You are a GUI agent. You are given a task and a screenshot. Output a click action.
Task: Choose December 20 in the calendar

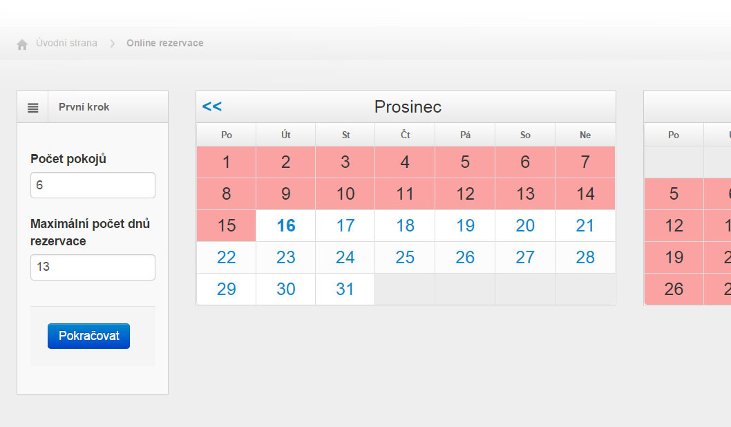(x=525, y=226)
